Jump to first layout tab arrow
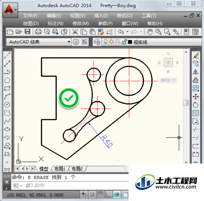204x201 pixels. click(17, 169)
